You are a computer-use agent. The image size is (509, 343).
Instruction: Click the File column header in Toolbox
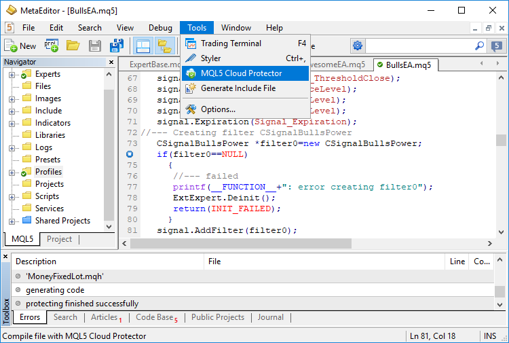[x=324, y=261]
